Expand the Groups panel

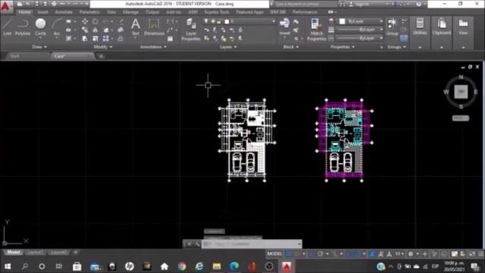396,47
